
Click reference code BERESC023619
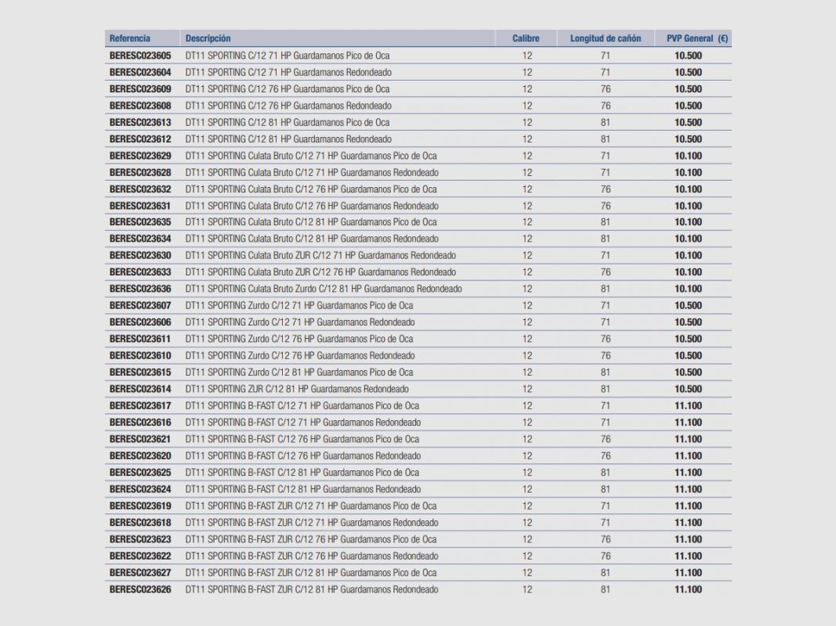[x=140, y=505]
